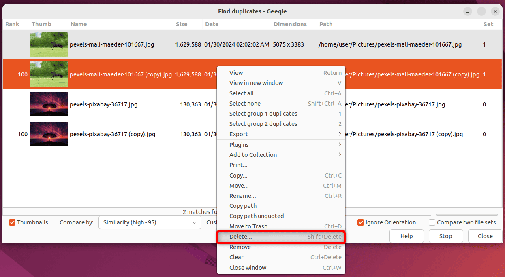Sort by the Name column header
The image size is (505, 277).
[121, 24]
